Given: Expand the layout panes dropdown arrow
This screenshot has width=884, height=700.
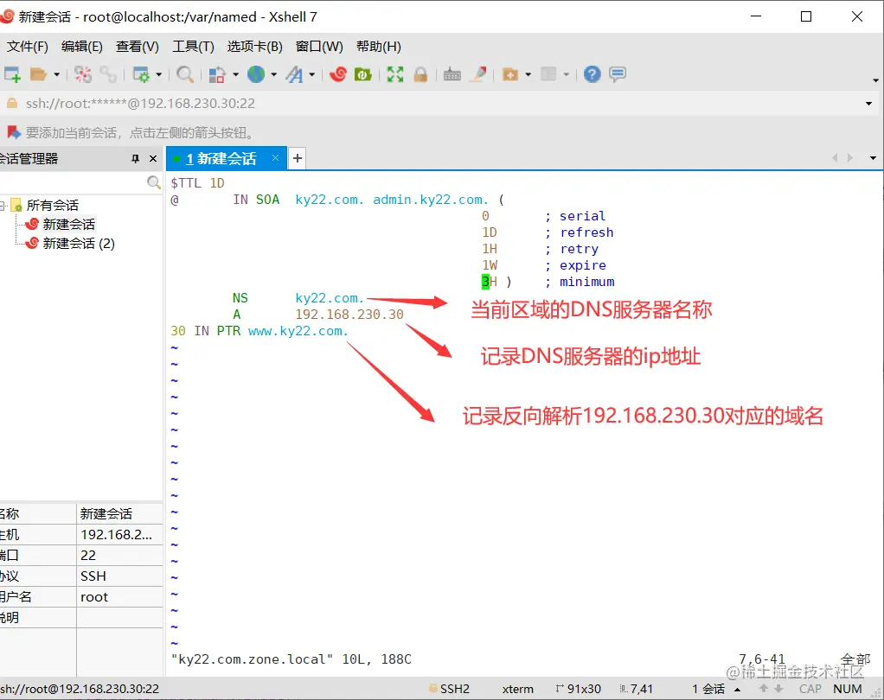Looking at the screenshot, I should tap(566, 74).
